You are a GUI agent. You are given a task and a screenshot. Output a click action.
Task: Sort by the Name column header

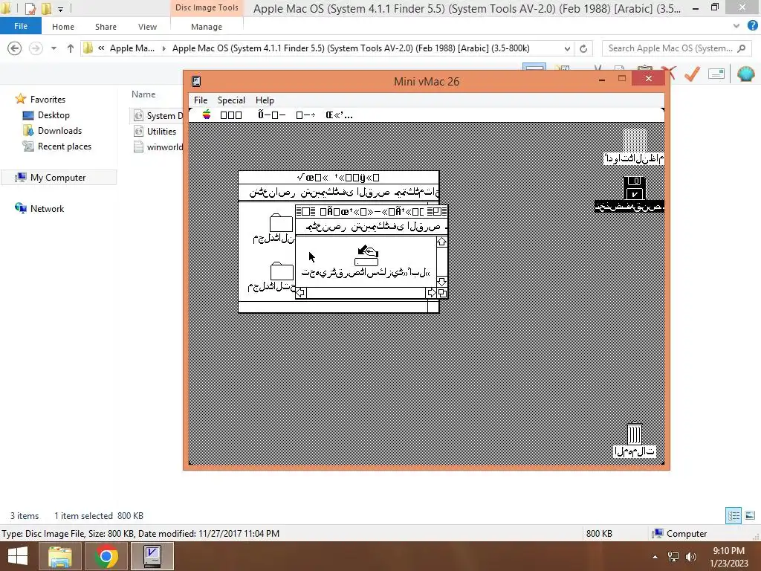143,94
